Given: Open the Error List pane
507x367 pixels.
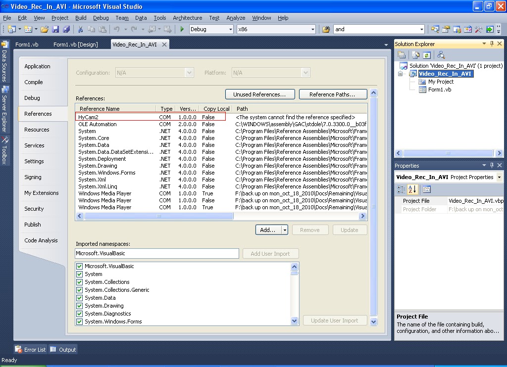Looking at the screenshot, I should [31, 350].
